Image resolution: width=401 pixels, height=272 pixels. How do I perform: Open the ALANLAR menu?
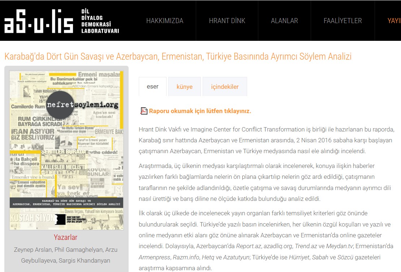(284, 21)
